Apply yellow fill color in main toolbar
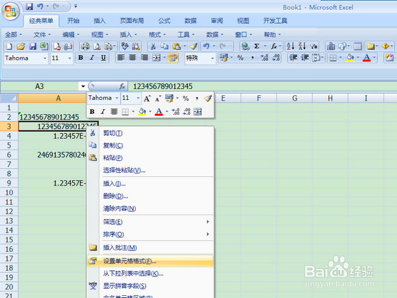 [349, 58]
